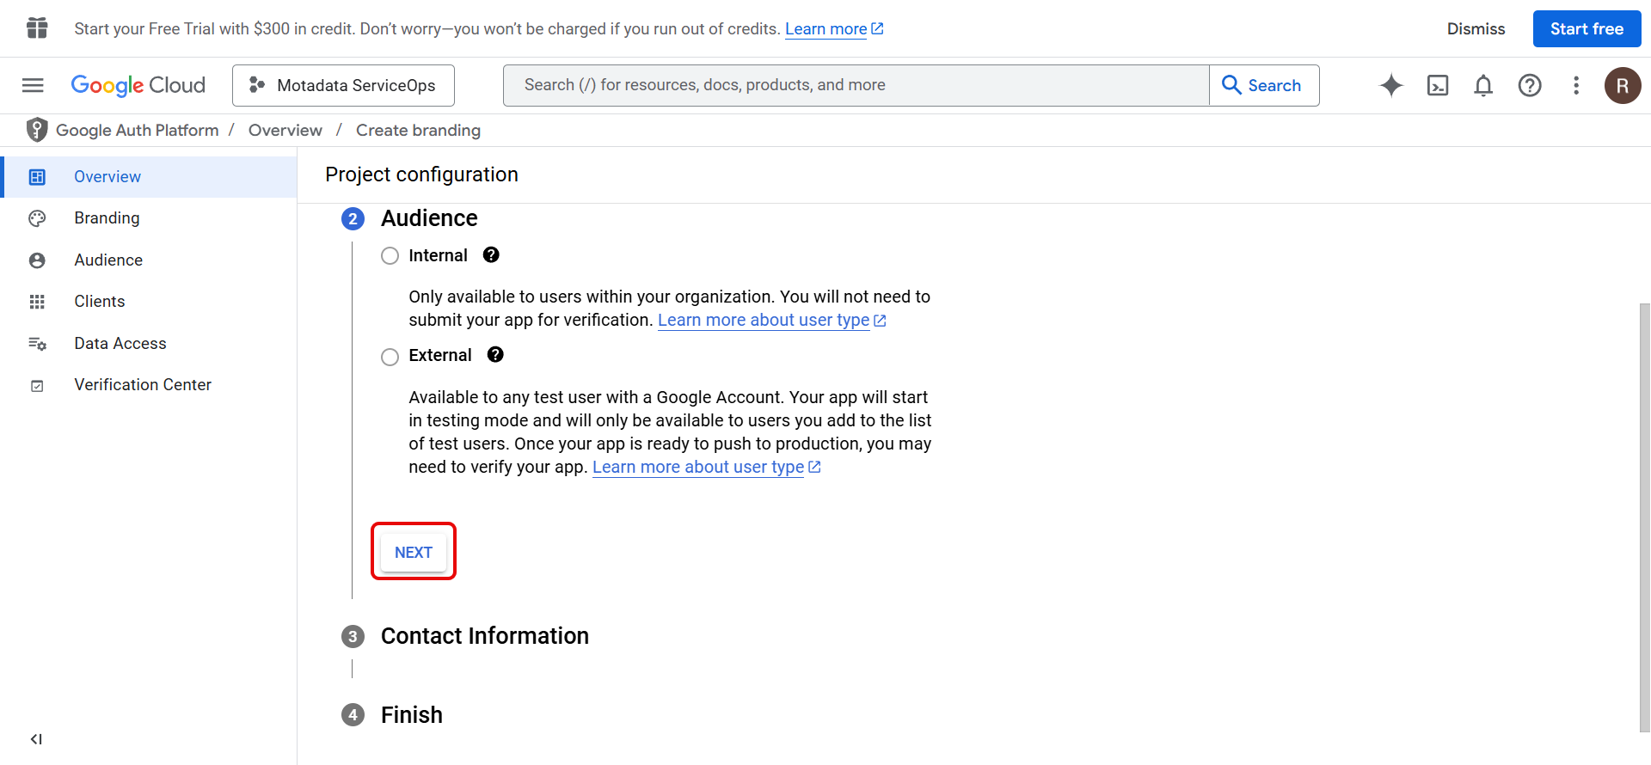The image size is (1651, 765).
Task: Open the help question mark menu
Action: pos(1529,85)
